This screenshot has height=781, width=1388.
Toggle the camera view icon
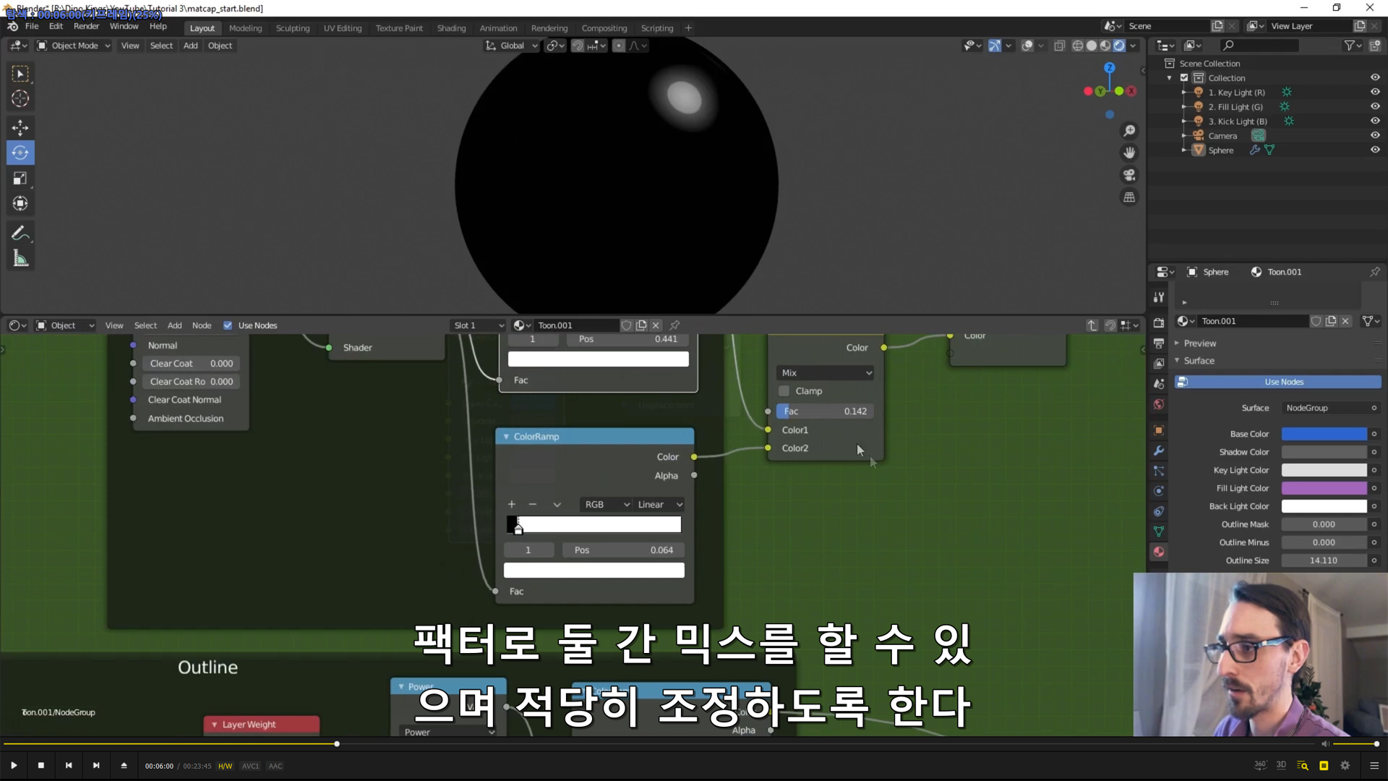tap(1129, 175)
